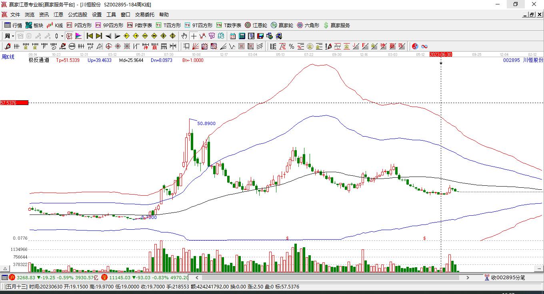Open the calendar date icon

[x=233, y=36]
